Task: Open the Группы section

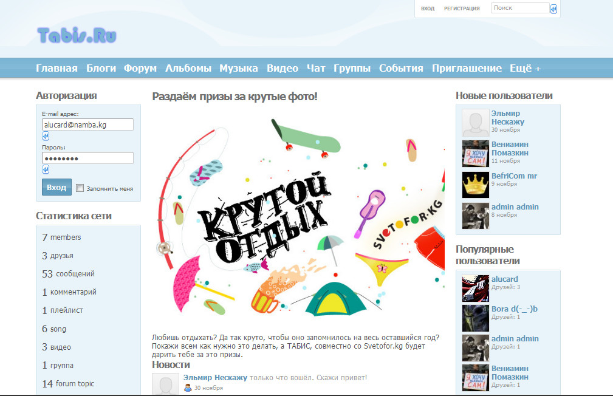Action: pos(352,69)
